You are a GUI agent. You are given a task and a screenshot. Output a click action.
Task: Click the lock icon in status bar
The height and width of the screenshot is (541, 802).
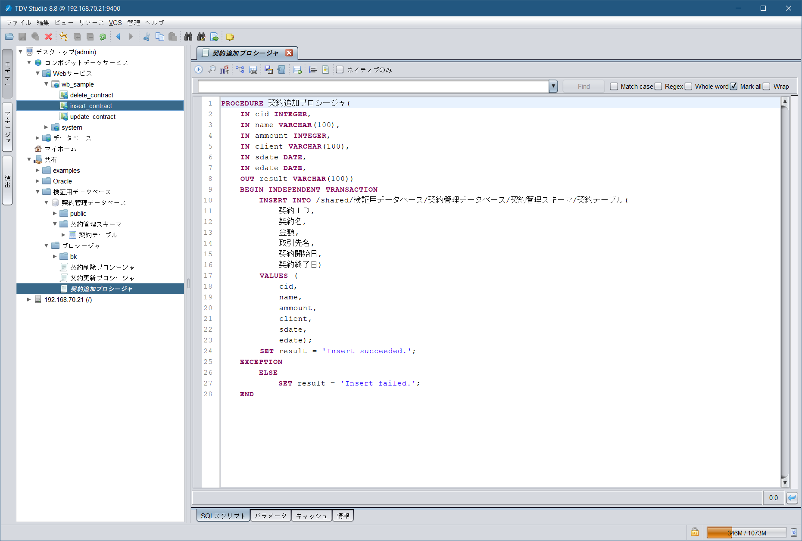(x=695, y=532)
